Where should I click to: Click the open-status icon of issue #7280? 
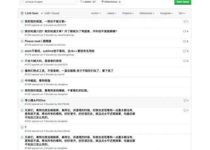pos(22,31)
